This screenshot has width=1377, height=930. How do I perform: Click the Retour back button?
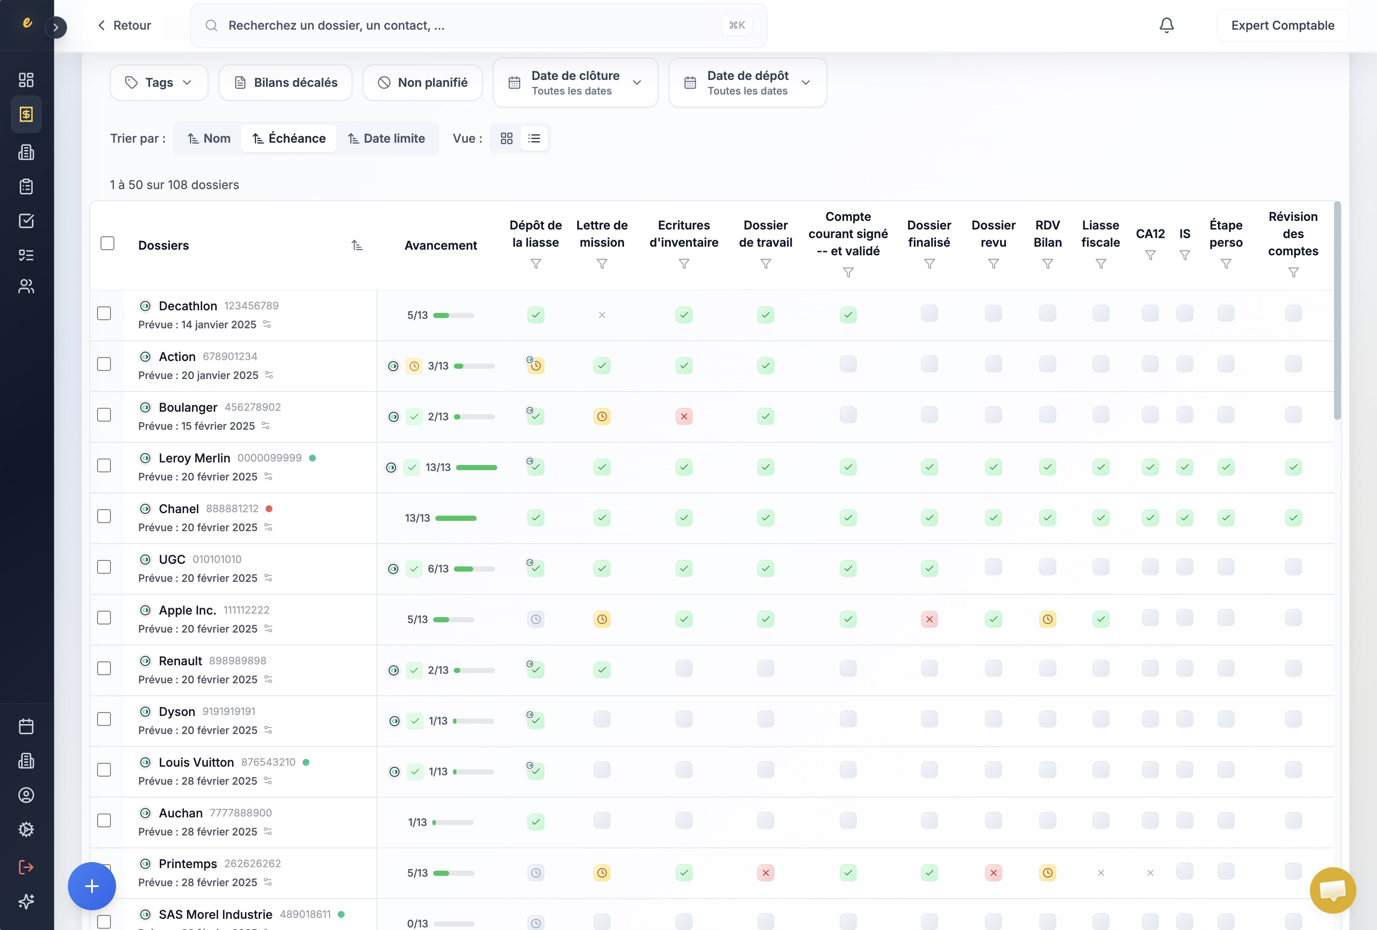pyautogui.click(x=125, y=25)
